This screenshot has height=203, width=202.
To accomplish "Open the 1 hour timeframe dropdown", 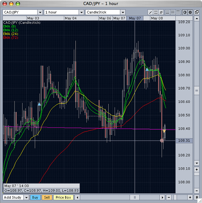I will tap(81, 12).
